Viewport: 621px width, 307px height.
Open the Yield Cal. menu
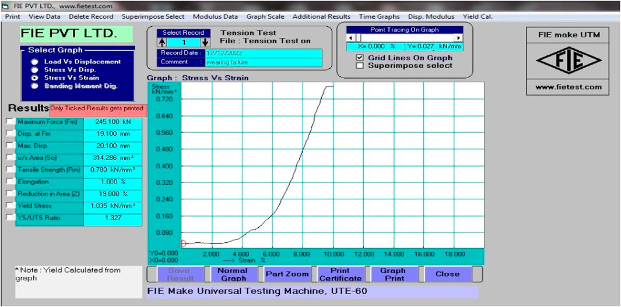click(477, 17)
